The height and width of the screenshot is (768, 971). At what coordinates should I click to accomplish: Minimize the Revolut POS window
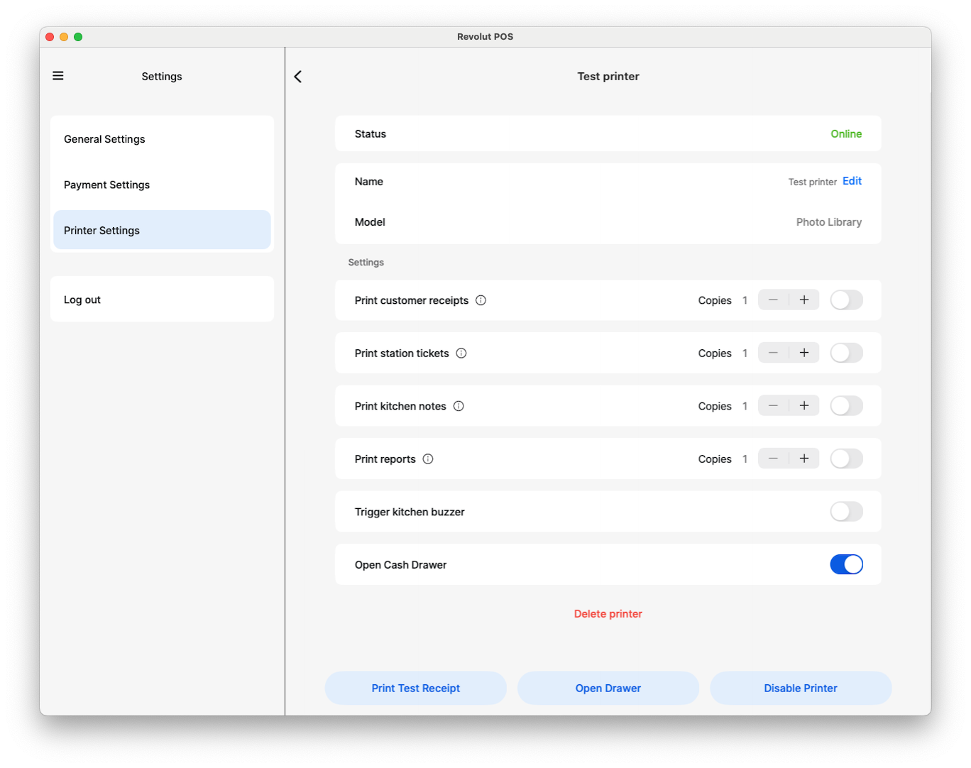[x=64, y=37]
